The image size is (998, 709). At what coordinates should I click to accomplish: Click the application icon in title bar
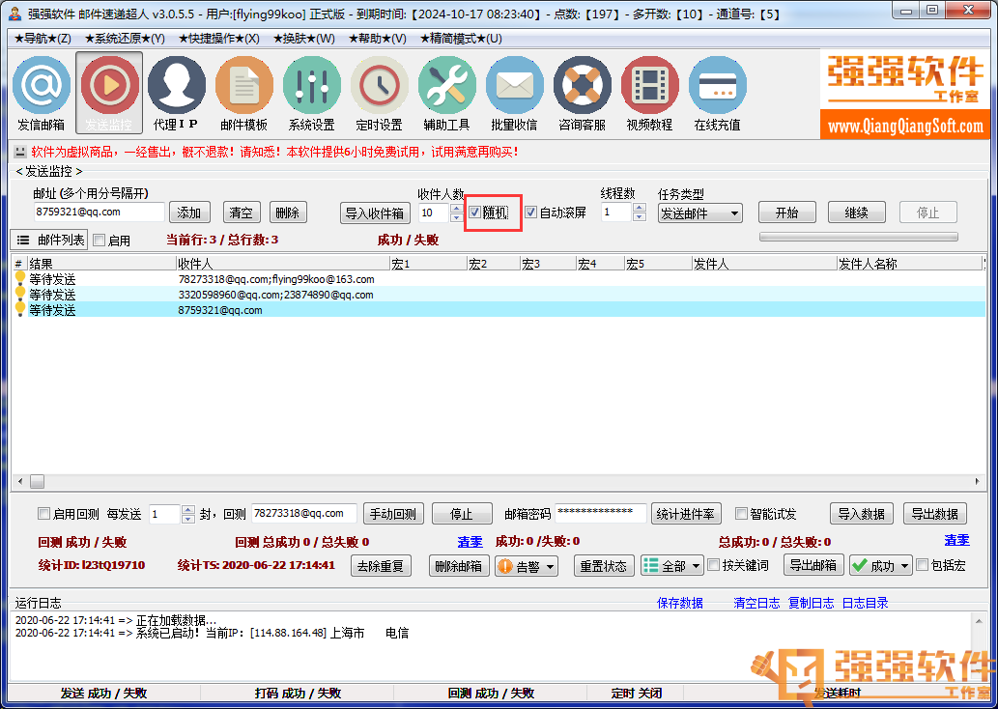pos(15,14)
